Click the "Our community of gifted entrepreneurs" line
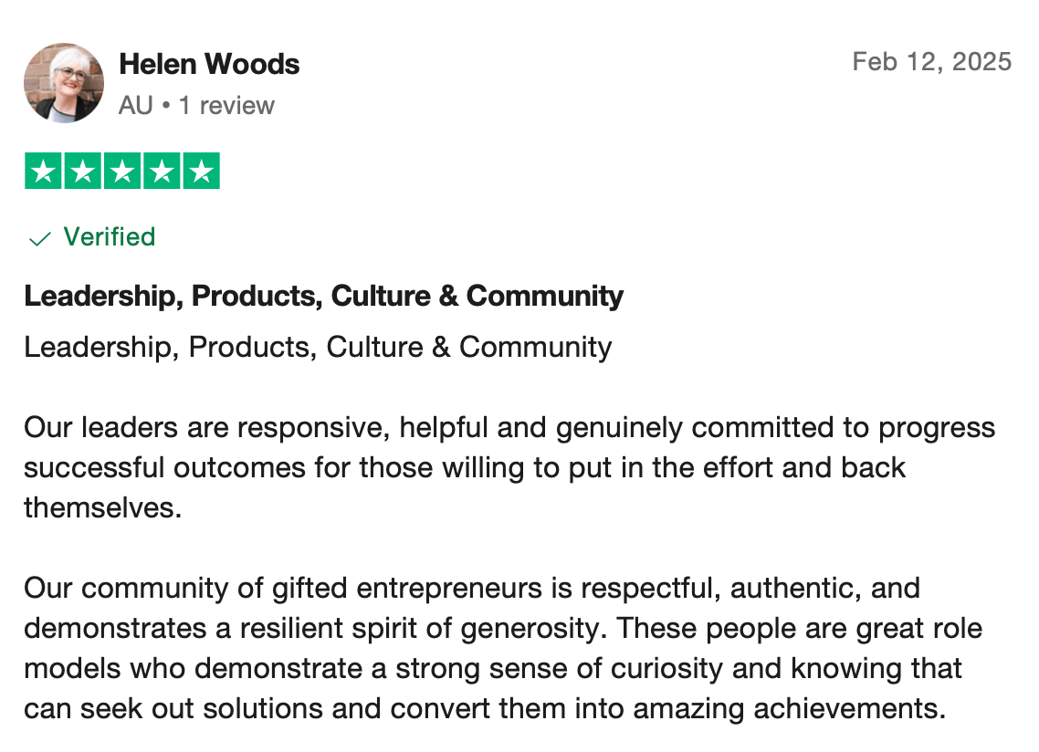Viewport: 1039px width, 752px height. click(471, 589)
